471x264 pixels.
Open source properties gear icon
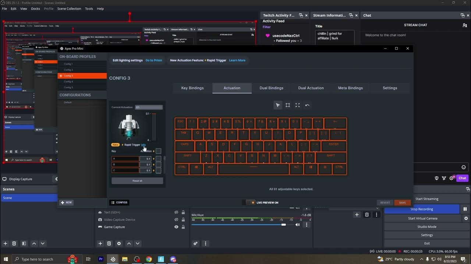[x=119, y=243]
